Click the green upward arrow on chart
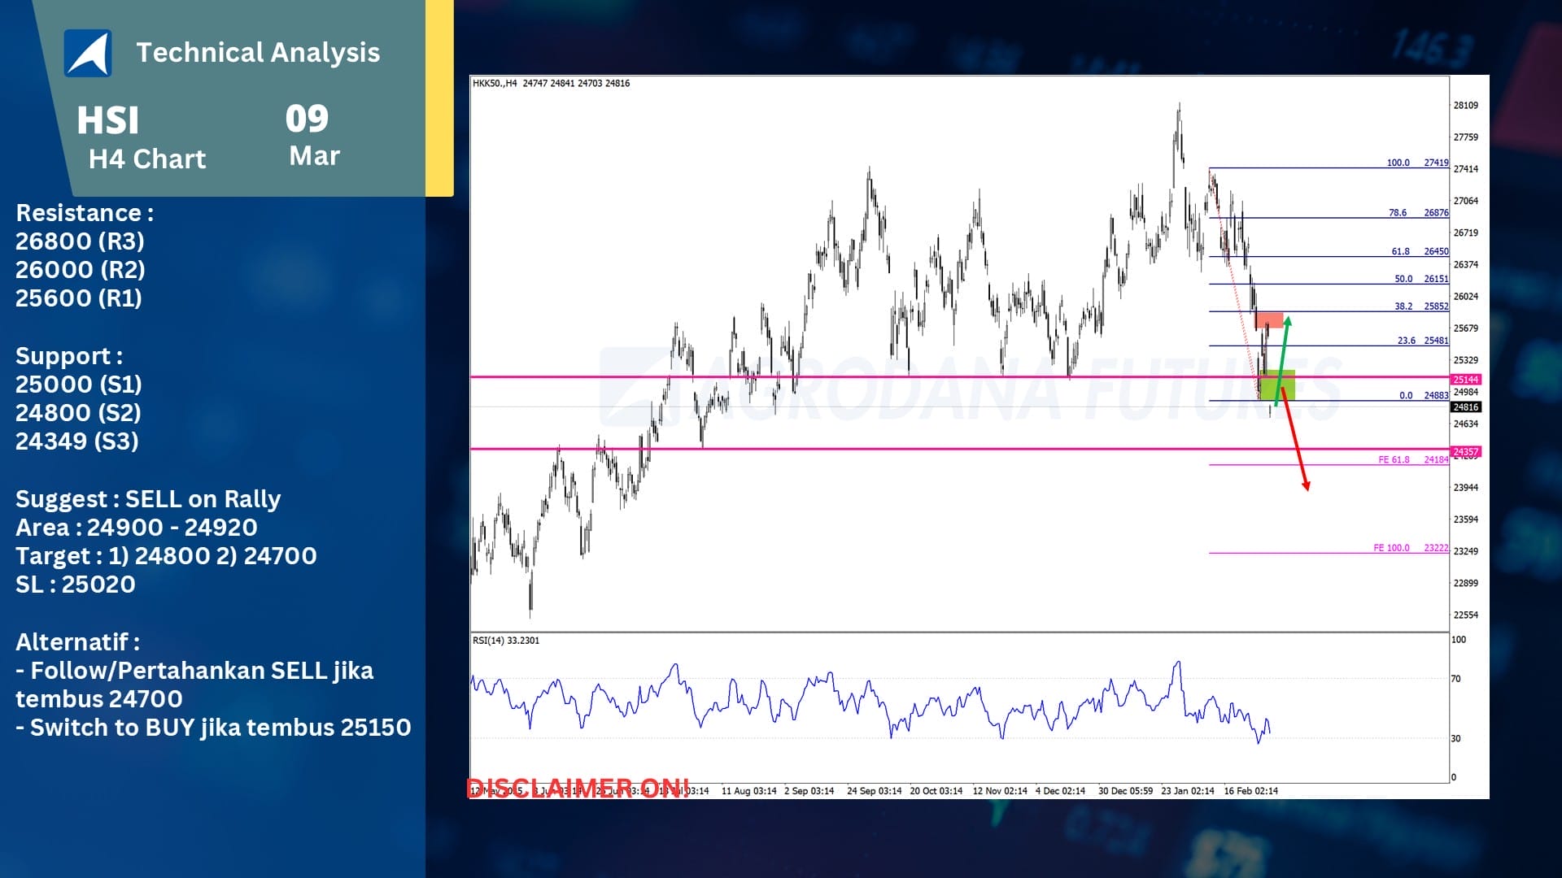The width and height of the screenshot is (1562, 878). 1283,354
